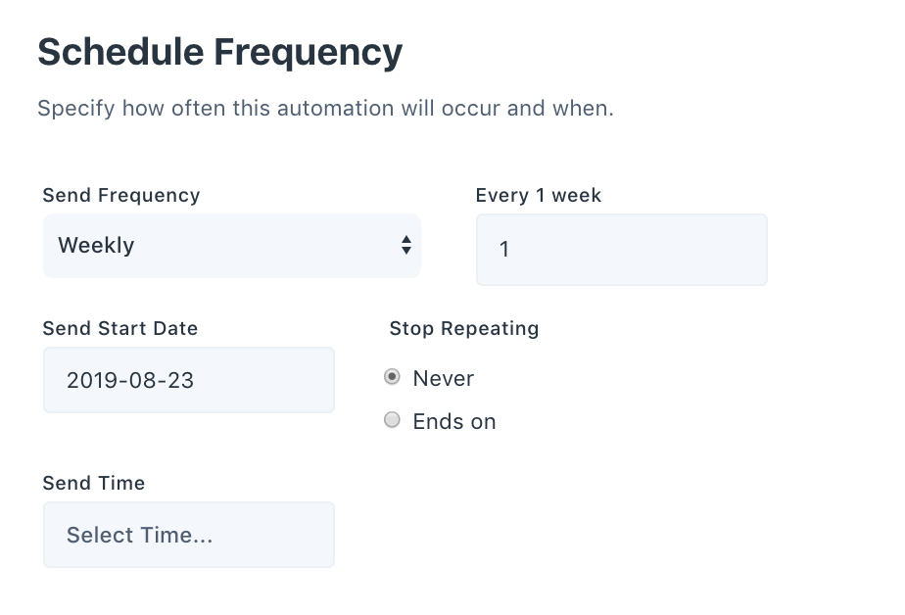Open the Send Time picker field

[x=188, y=535]
